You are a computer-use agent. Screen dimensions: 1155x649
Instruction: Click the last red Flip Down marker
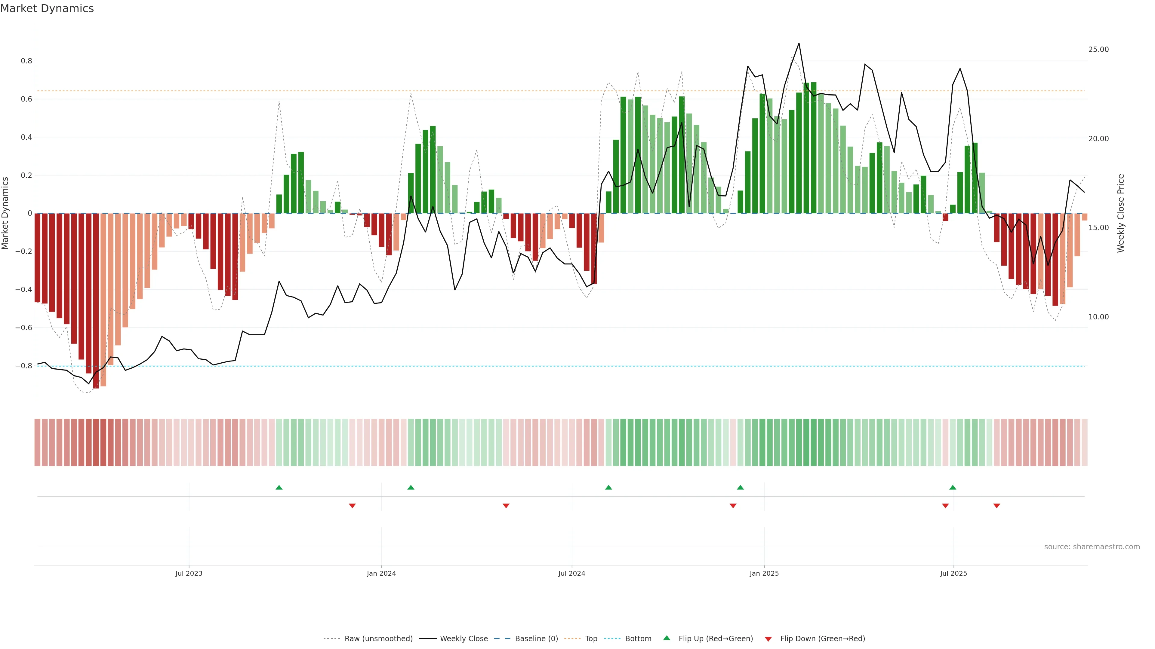pos(997,506)
